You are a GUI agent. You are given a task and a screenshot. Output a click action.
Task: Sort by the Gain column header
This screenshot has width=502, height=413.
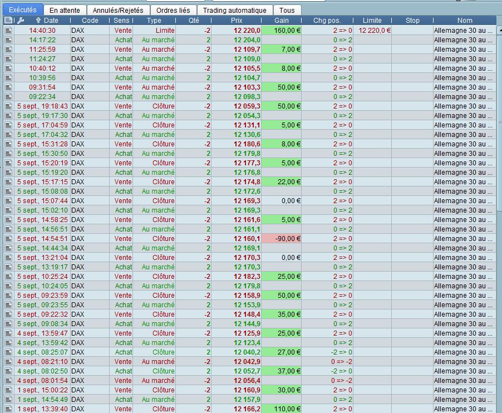pyautogui.click(x=282, y=21)
